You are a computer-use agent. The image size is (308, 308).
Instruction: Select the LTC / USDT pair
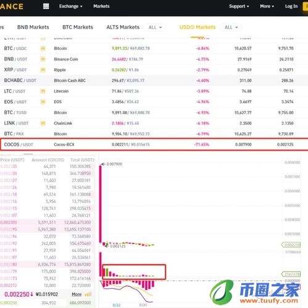pyautogui.click(x=15, y=91)
